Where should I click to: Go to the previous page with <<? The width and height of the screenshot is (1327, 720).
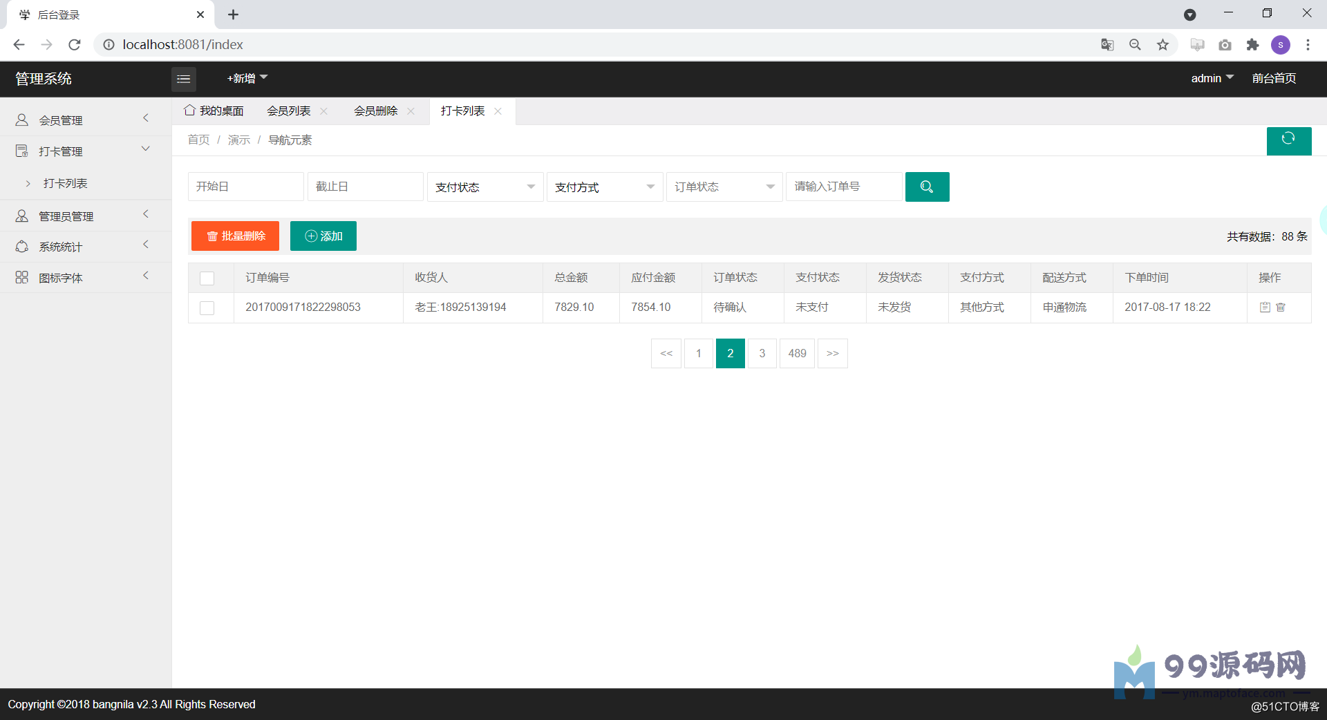click(x=666, y=354)
